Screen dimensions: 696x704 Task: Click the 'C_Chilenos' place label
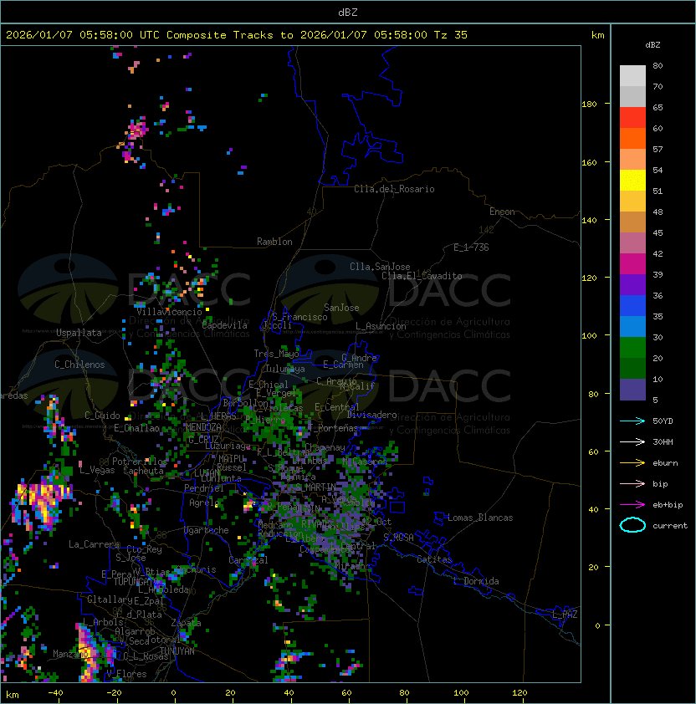tap(79, 365)
